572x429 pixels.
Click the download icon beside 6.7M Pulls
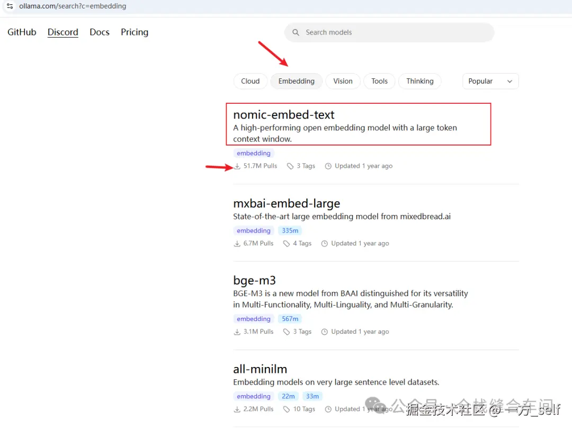point(237,244)
